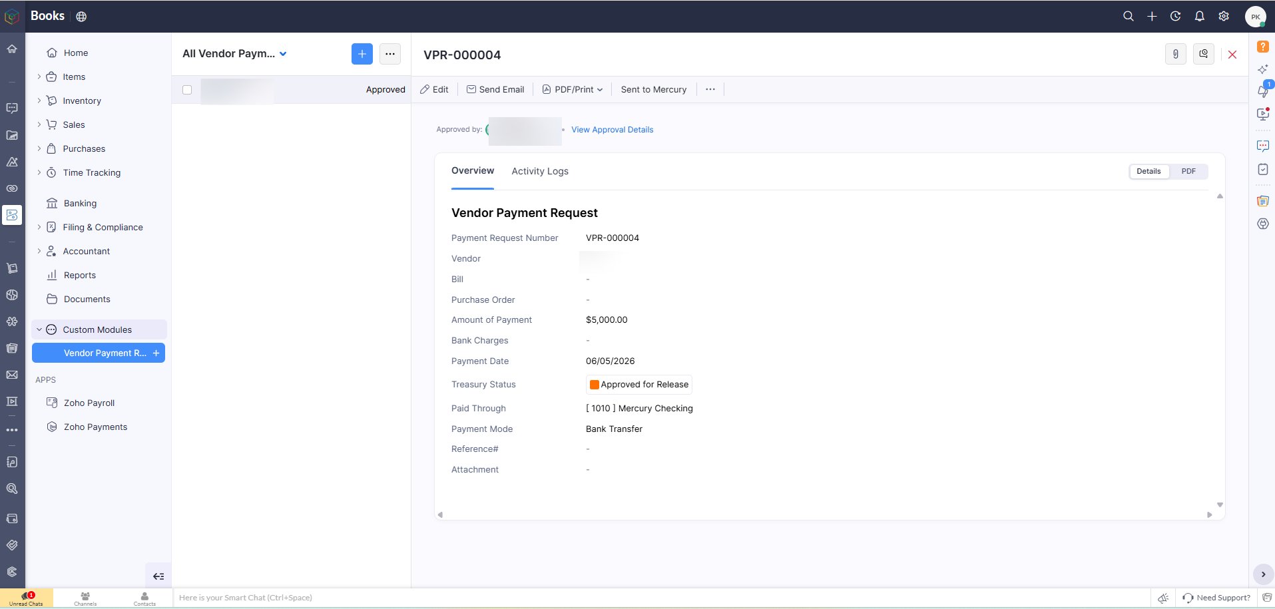Click the Approved for Release status badge
This screenshot has height=609, width=1275.
[x=639, y=385]
